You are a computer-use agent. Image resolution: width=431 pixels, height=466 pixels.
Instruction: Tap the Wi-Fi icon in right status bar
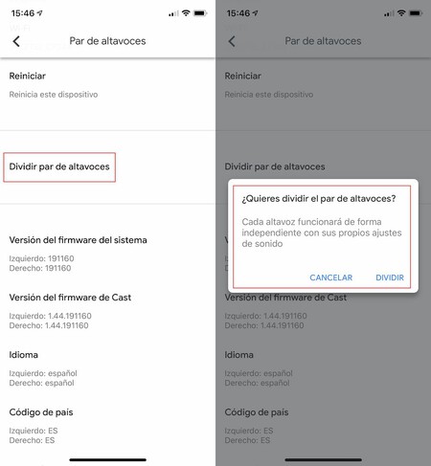tap(401, 13)
